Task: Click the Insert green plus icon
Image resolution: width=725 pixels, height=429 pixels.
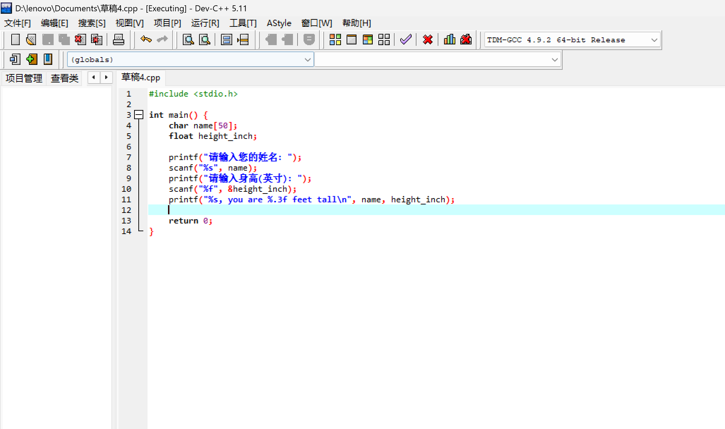Action: [31, 59]
